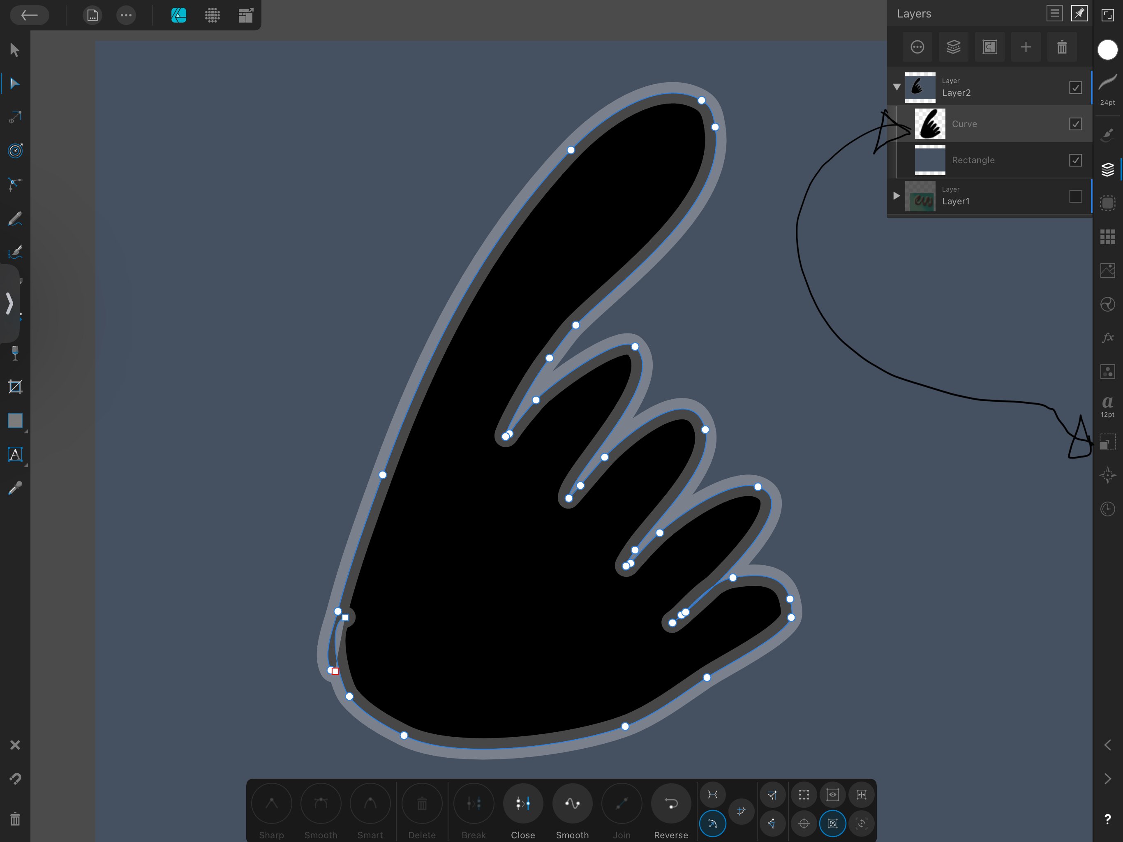Delete layer with Layers panel trash
The width and height of the screenshot is (1123, 842).
(1062, 47)
